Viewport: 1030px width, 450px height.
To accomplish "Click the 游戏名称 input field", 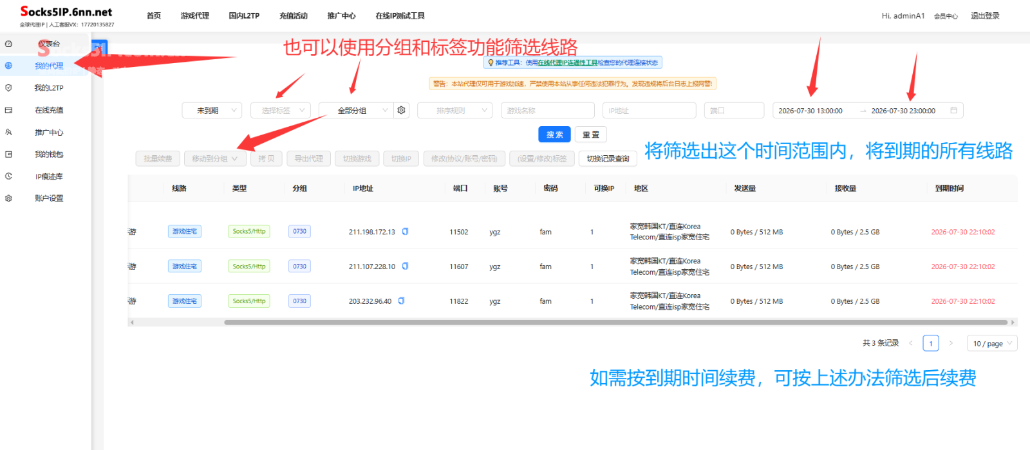I will 548,110.
